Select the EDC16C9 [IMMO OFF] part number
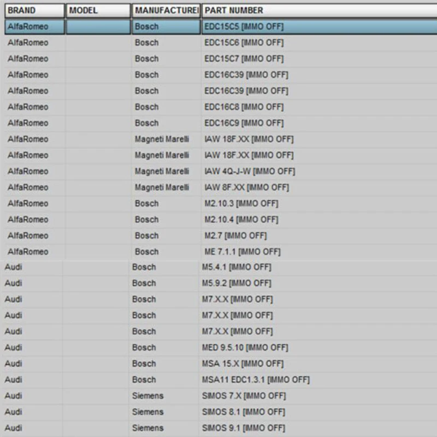 244,123
